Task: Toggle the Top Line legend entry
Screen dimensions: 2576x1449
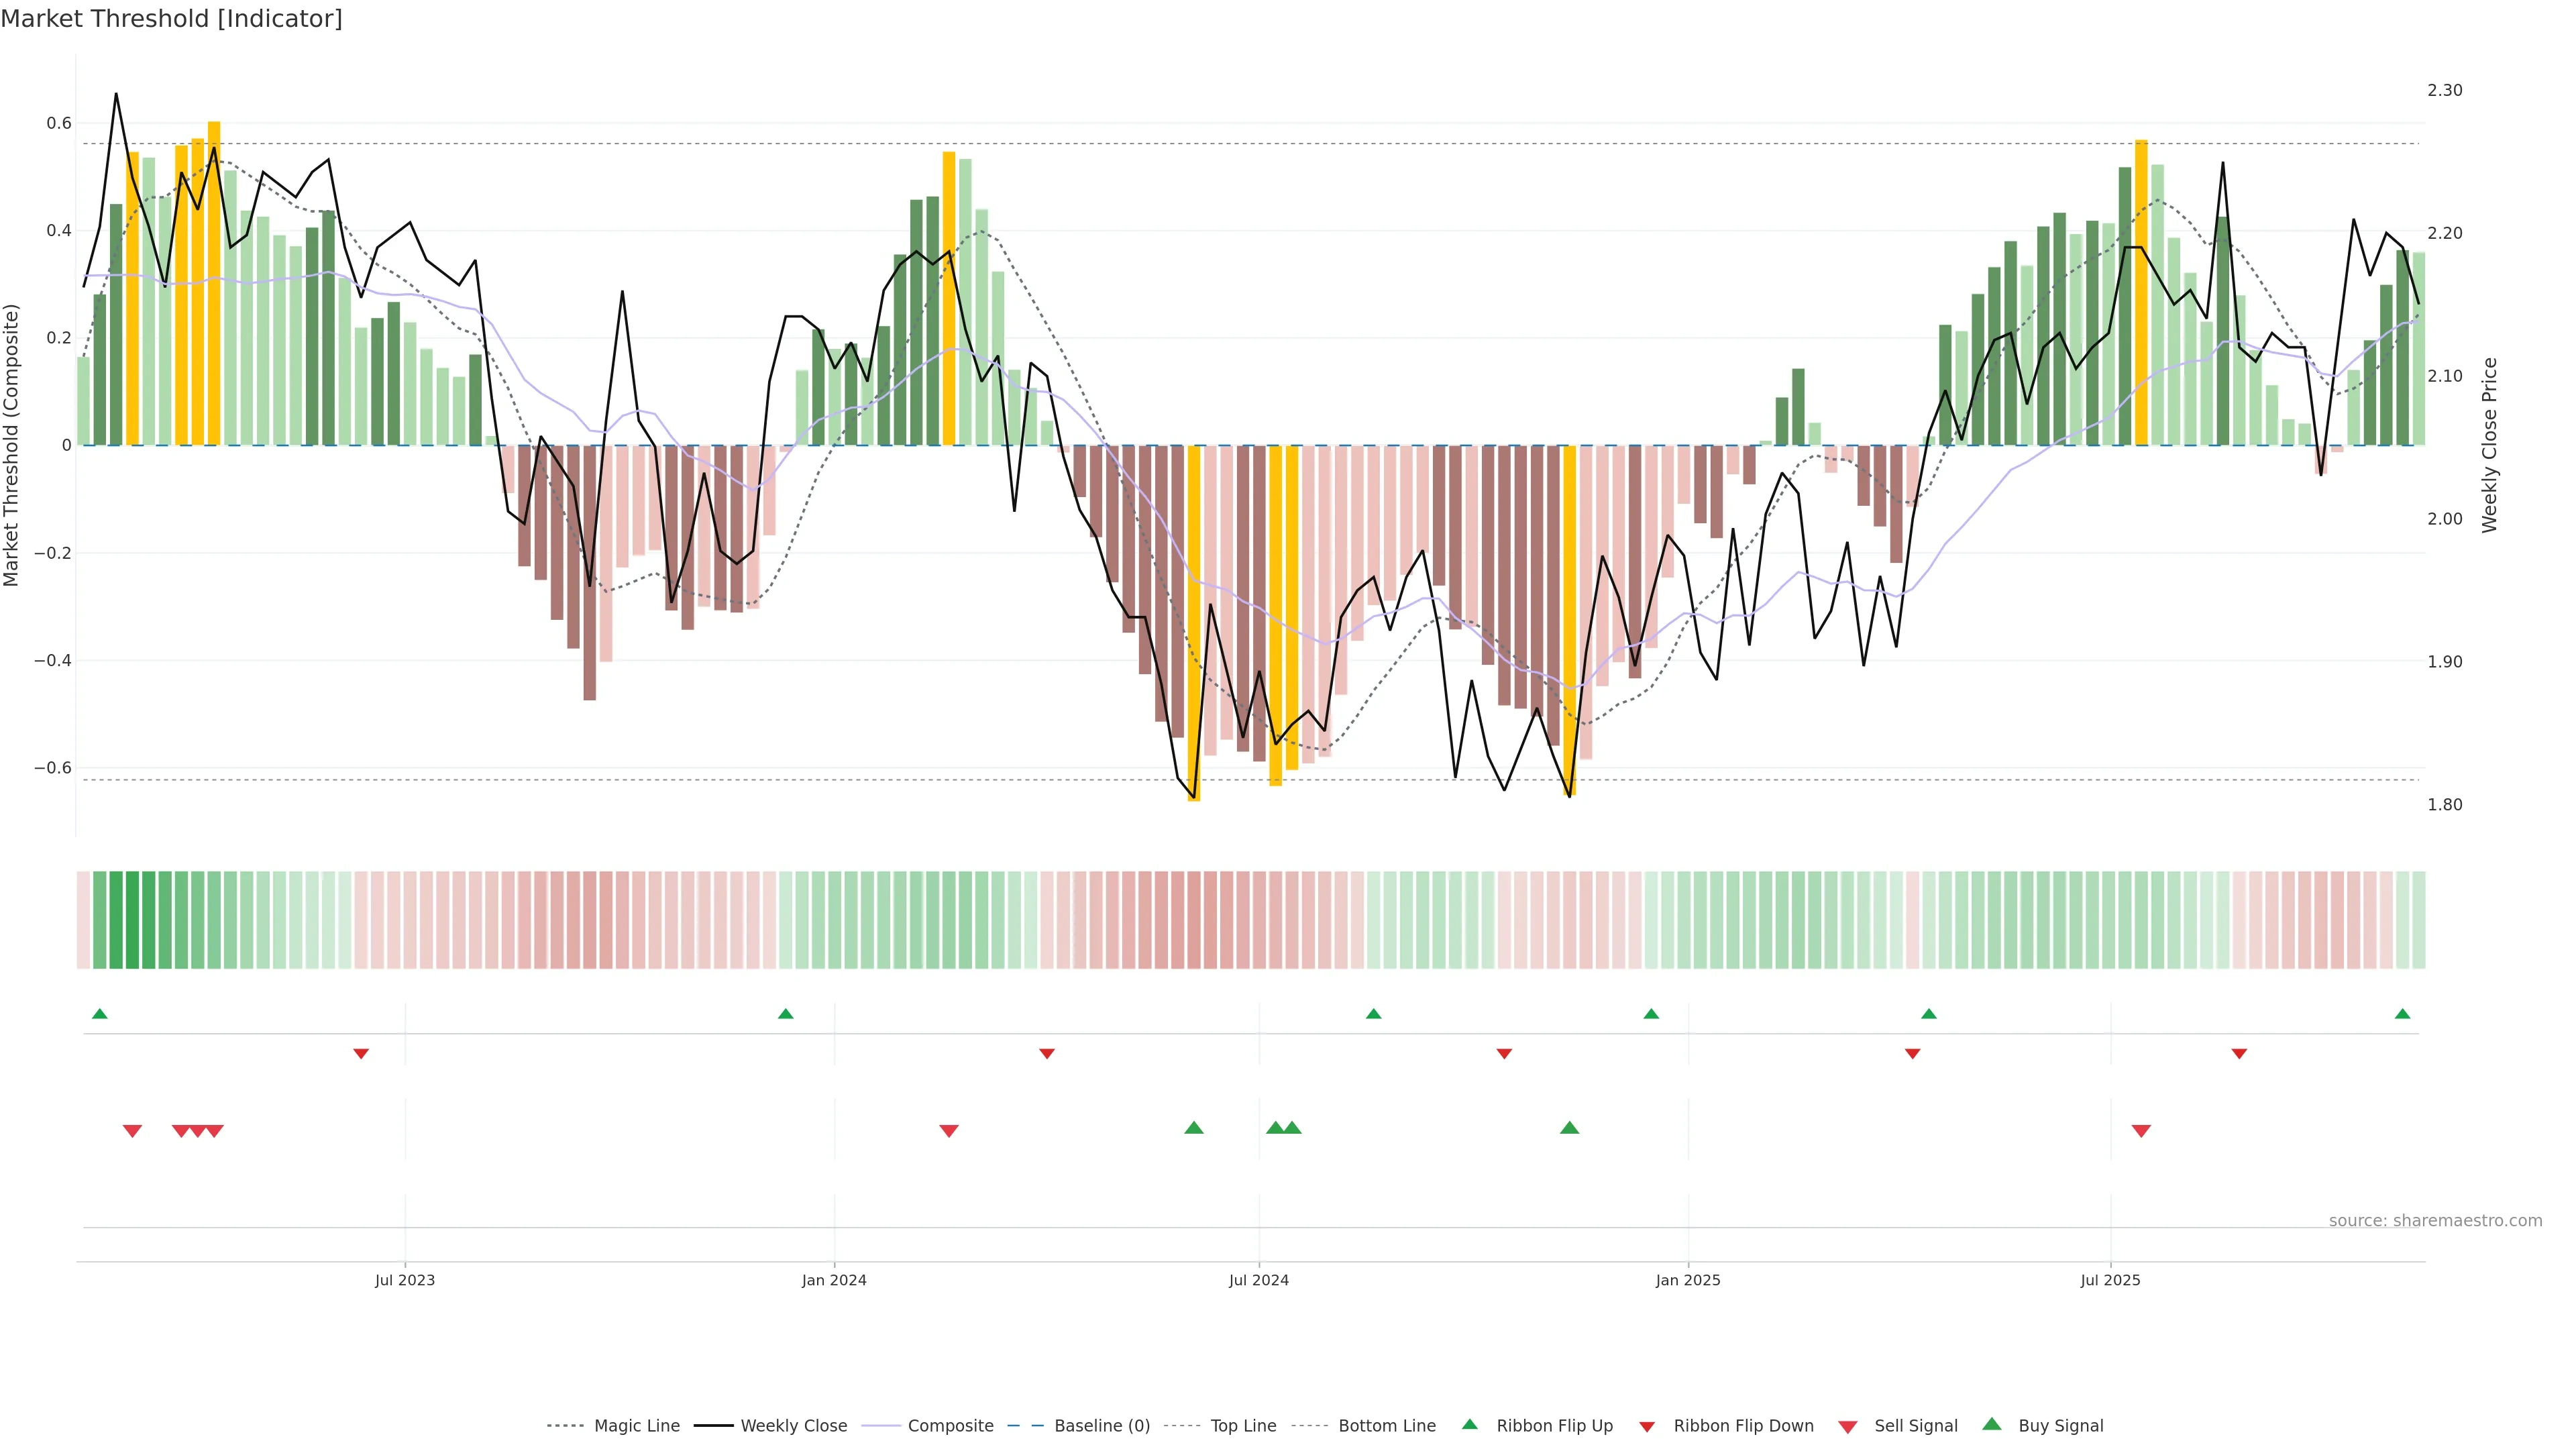Action: point(1243,1426)
